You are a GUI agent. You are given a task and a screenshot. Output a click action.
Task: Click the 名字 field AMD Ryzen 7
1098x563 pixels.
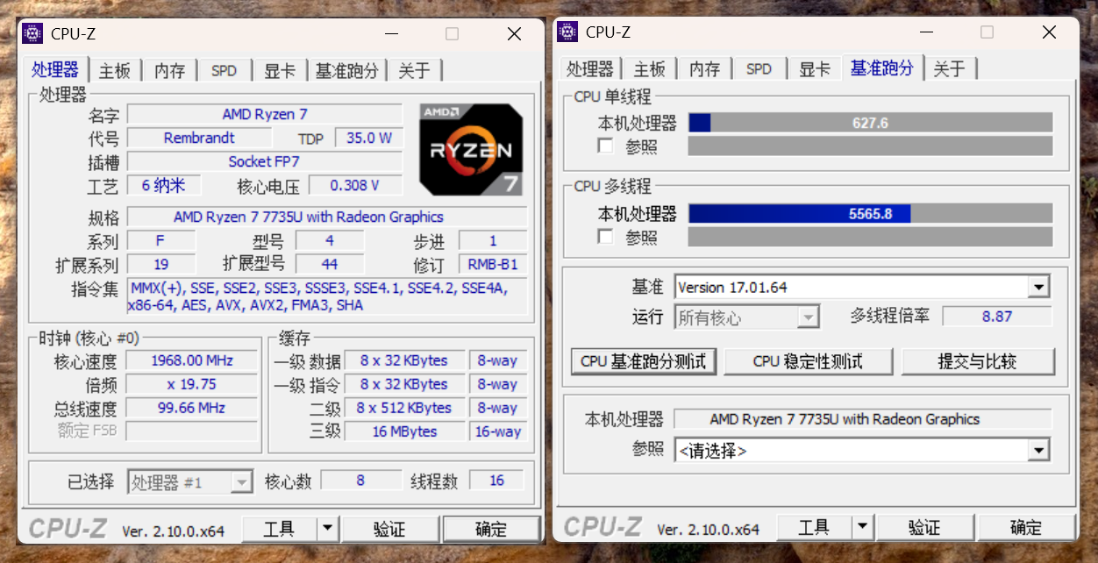pyautogui.click(x=265, y=114)
